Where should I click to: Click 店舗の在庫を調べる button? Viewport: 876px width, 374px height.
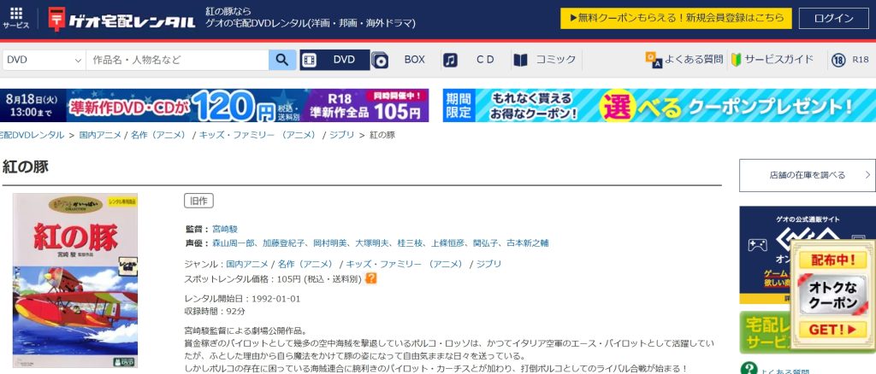coord(808,175)
